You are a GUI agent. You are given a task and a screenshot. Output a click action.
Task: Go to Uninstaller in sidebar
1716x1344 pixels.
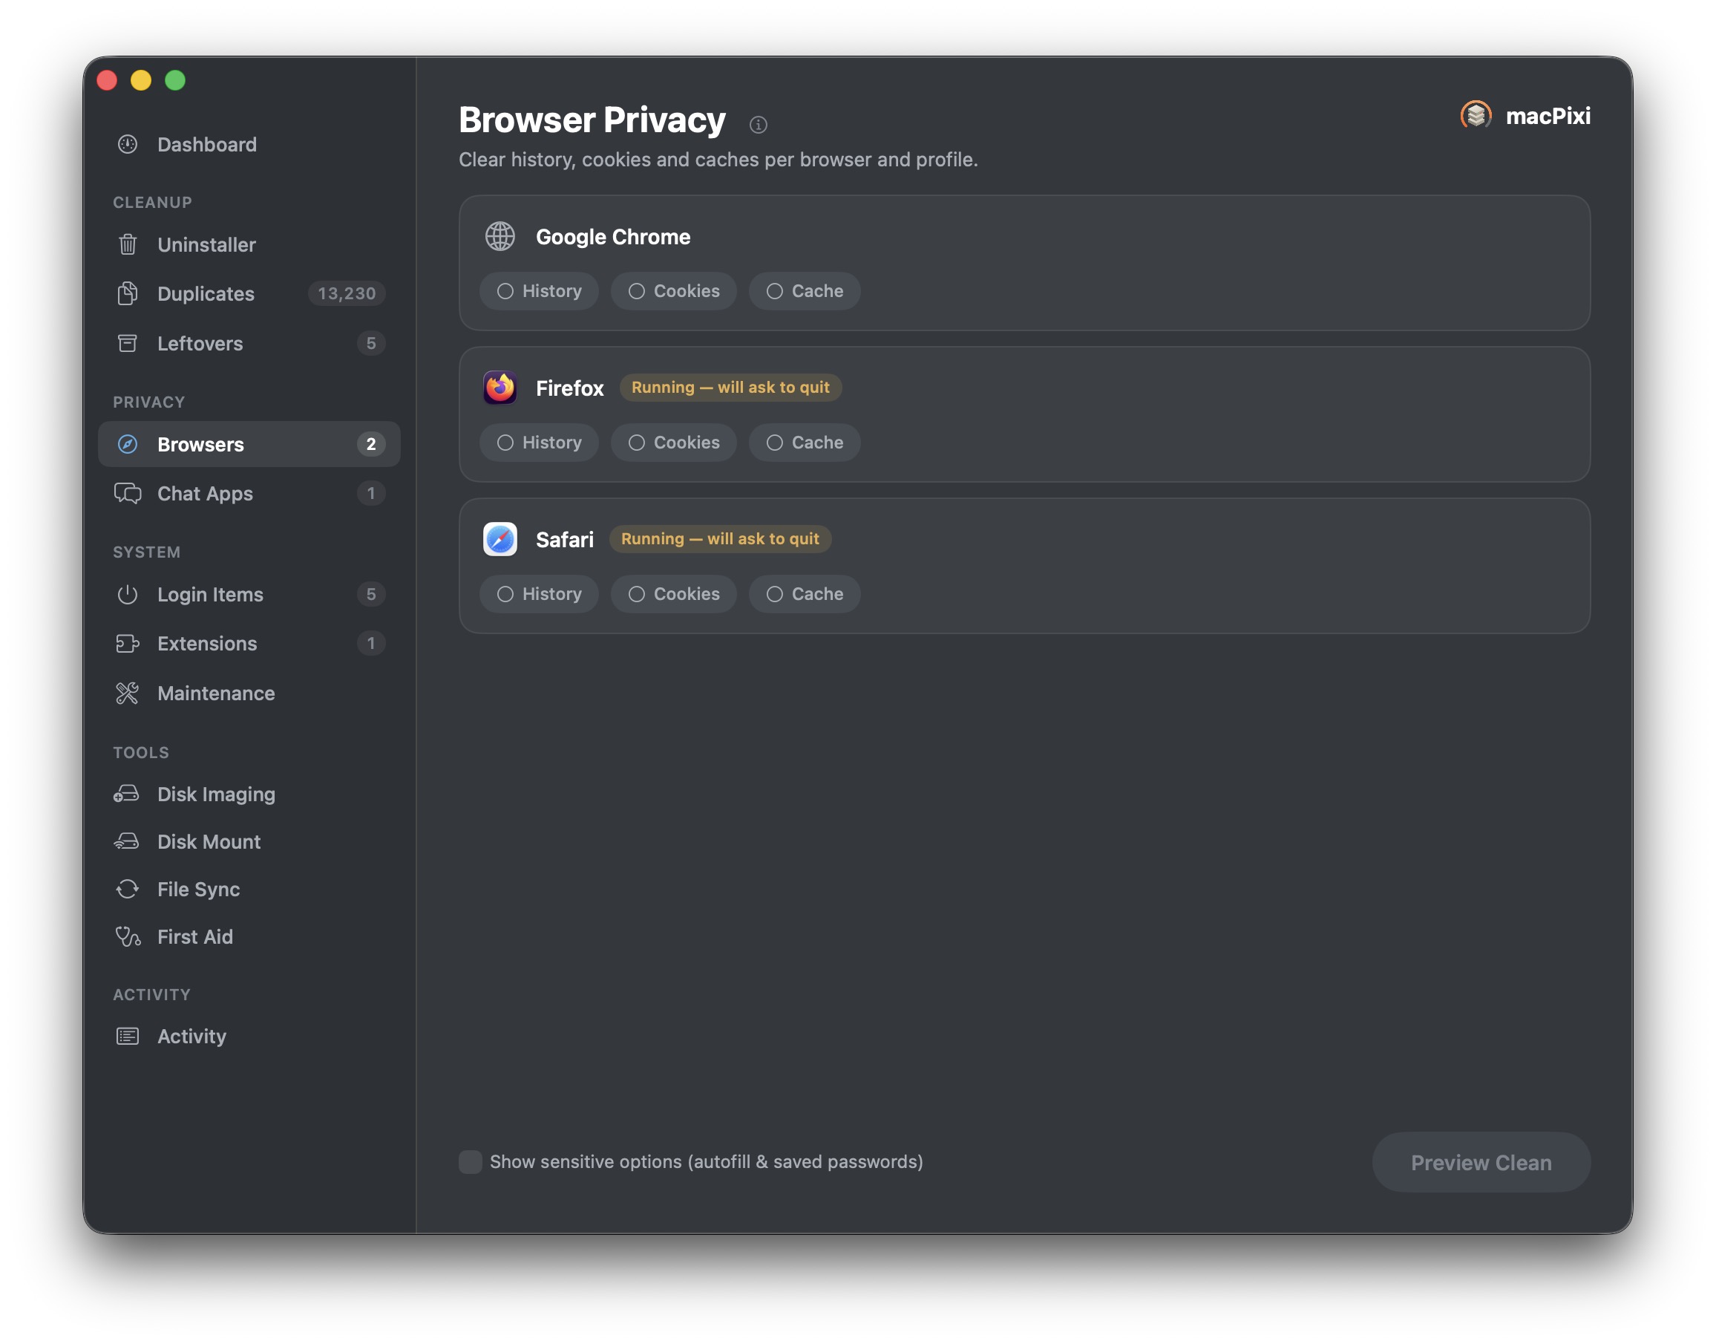tap(249, 245)
